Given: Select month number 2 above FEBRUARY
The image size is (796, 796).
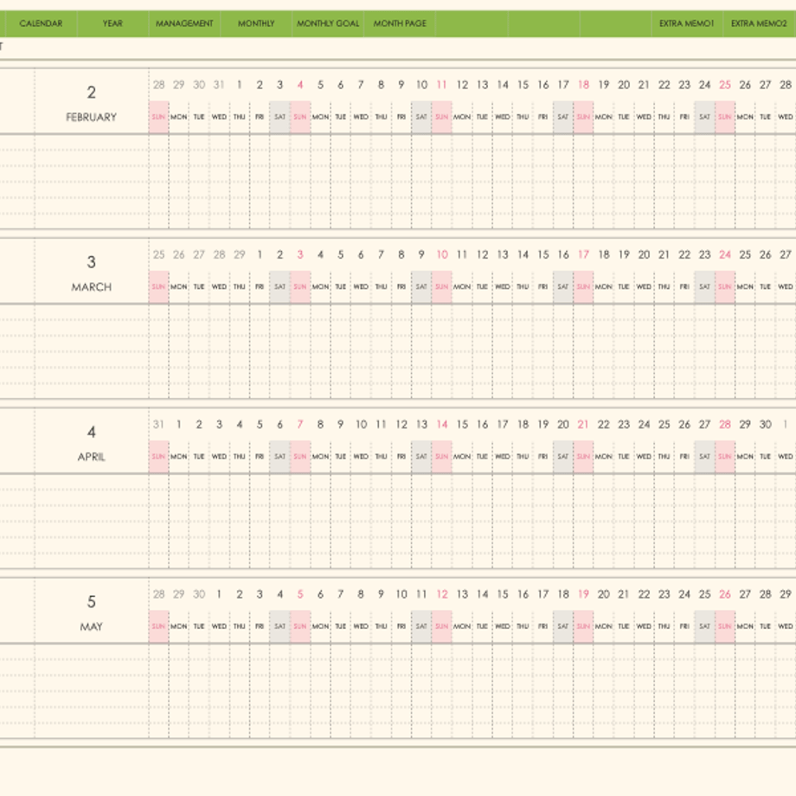Looking at the screenshot, I should [x=92, y=93].
